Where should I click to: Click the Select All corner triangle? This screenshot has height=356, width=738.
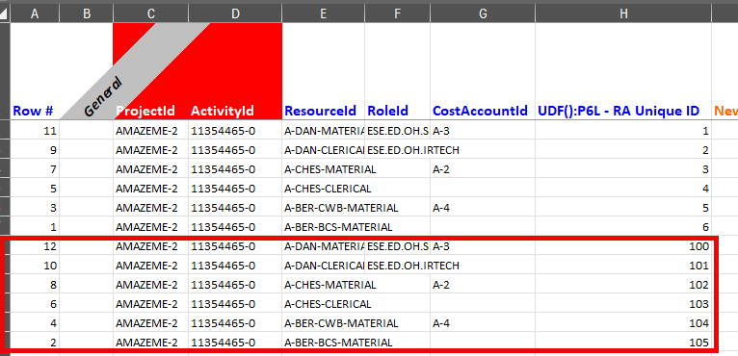point(5,14)
